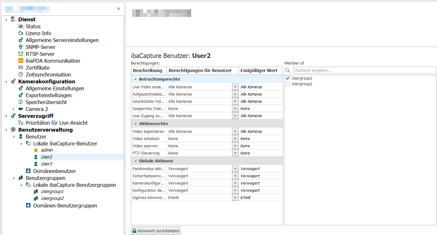Open the PTZ-Steuerung permission dropdown
Viewport: 437px width, 235px height.
pos(235,153)
